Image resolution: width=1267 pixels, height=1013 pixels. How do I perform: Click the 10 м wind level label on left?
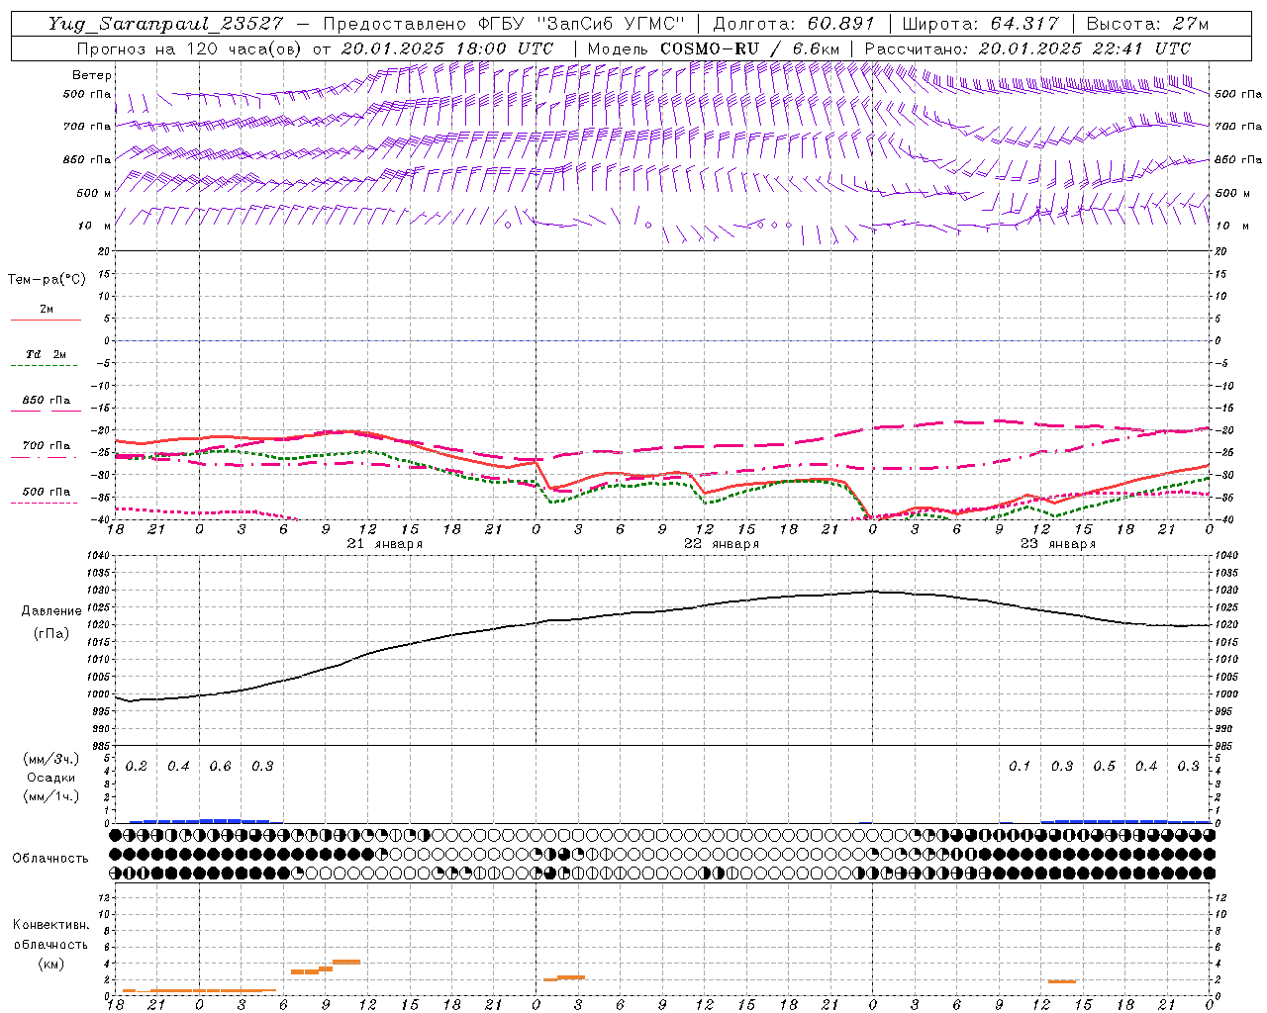[95, 226]
